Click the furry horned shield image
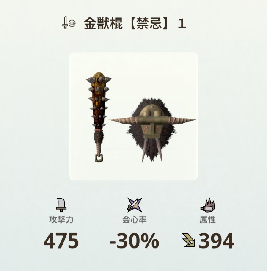Screen dimensions: 267x271 [152, 130]
